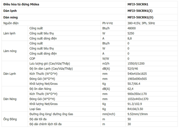
Task: Select the COP row label
Action: tap(33, 59)
